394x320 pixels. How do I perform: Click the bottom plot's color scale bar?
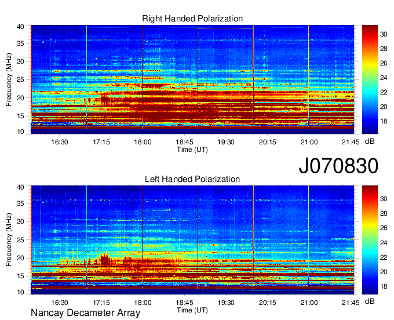coord(370,240)
